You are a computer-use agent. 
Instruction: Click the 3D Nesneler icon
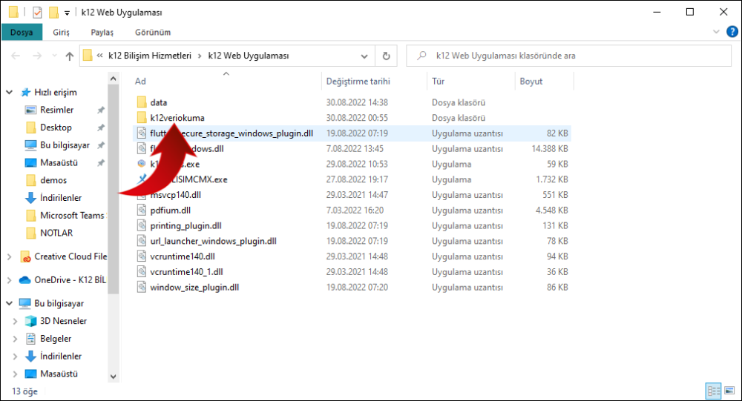click(x=30, y=321)
